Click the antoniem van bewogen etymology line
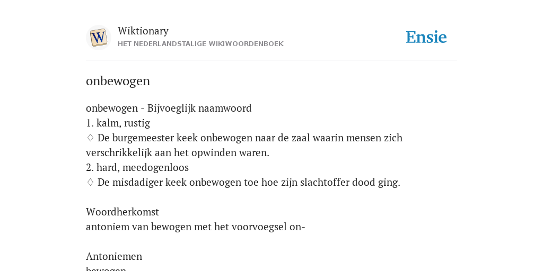This screenshot has width=543, height=271. pyautogui.click(x=195, y=227)
